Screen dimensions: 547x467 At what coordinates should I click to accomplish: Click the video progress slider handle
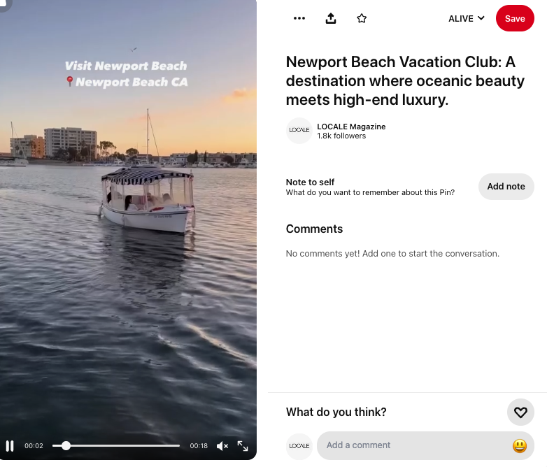pyautogui.click(x=66, y=446)
